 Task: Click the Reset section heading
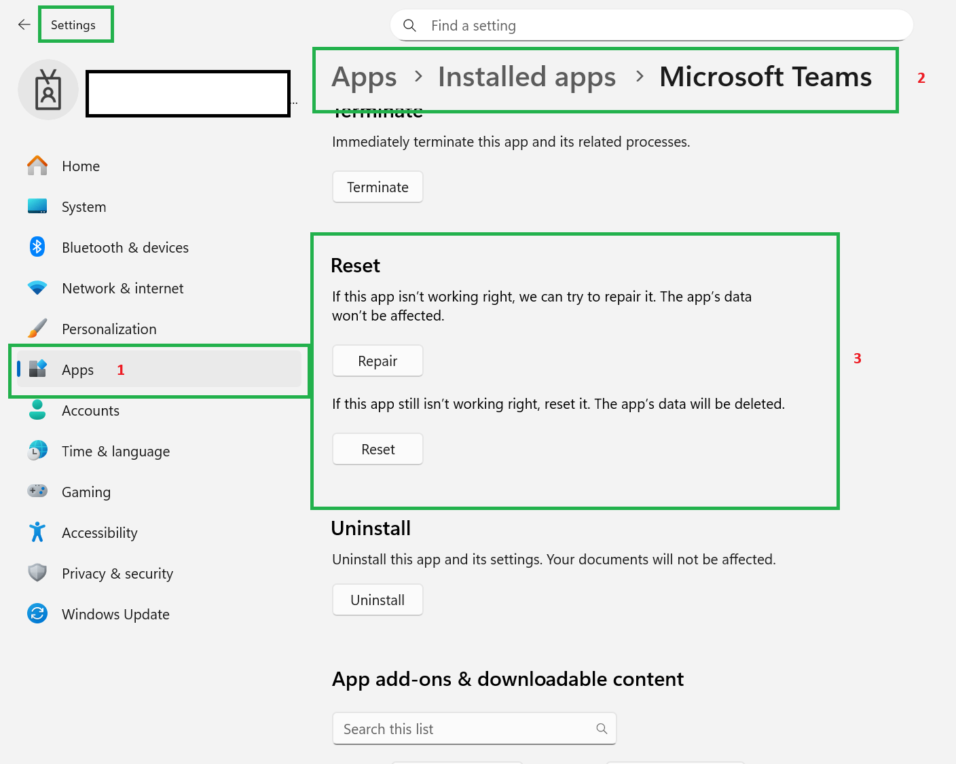pyautogui.click(x=355, y=266)
